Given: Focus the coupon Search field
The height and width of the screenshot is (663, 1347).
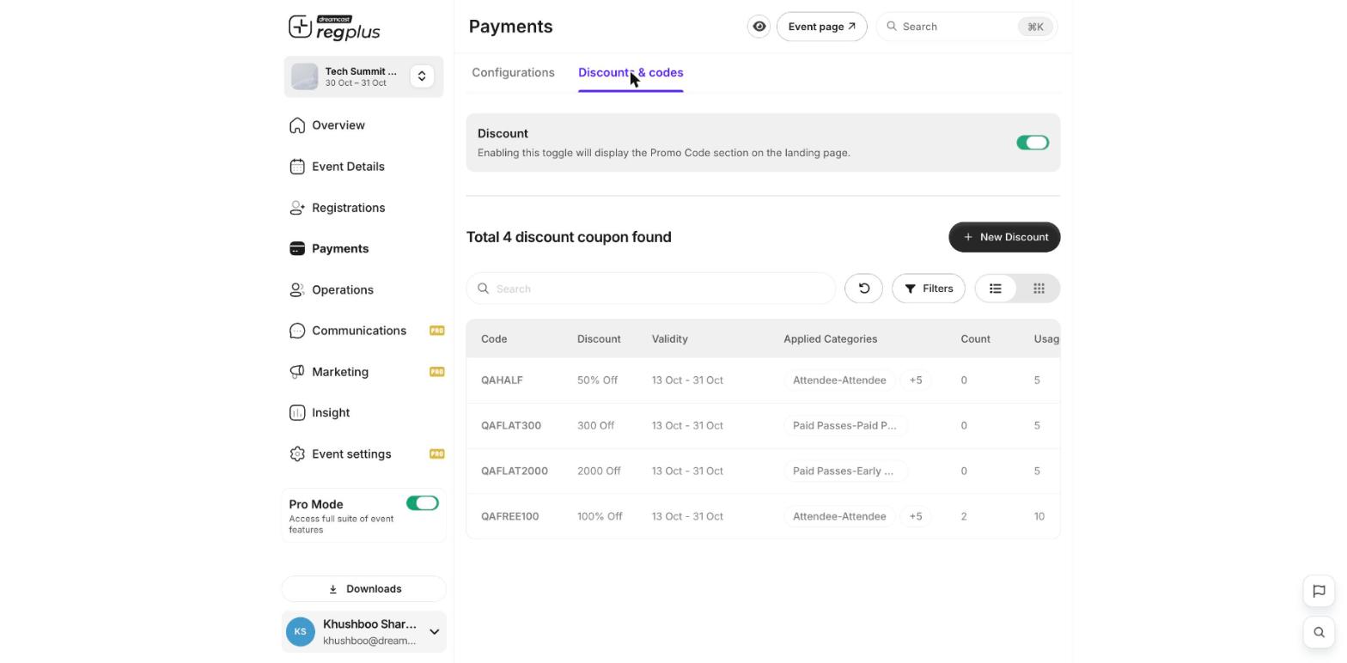Looking at the screenshot, I should (x=651, y=289).
